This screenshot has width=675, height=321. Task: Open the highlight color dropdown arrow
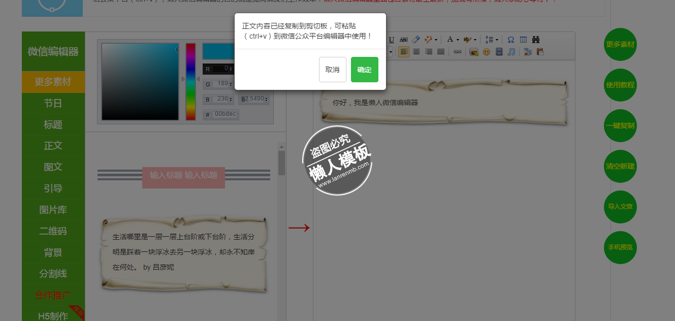click(475, 40)
